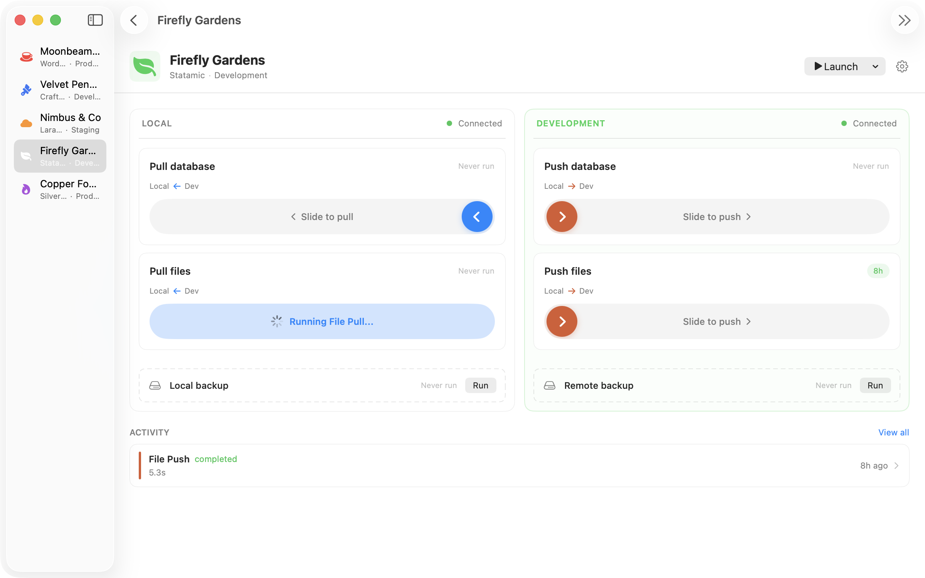The height and width of the screenshot is (578, 925).
Task: Click the Firefly Gardens breadcrumb title
Action: pyautogui.click(x=199, y=20)
